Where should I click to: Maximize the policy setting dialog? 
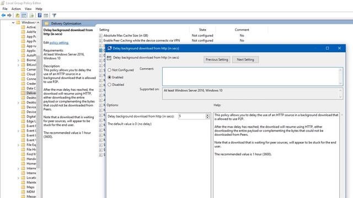point(327,48)
